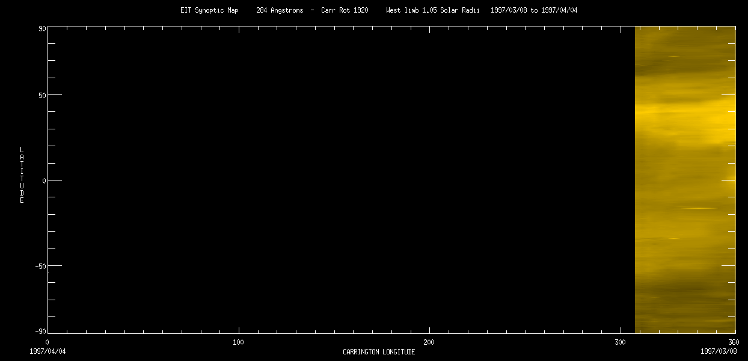Click the date range text in the title
Screen dimensions: 748x361
[534, 10]
